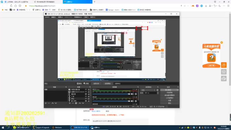Open the stop-streaming button dropdown arrow
This screenshot has width=231, height=130.
pyautogui.click(x=177, y=90)
